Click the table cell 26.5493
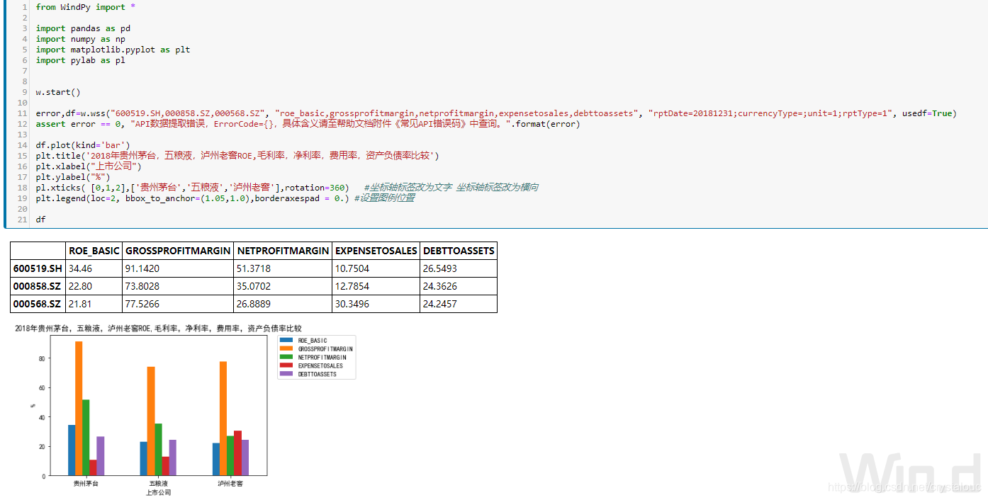988x500 pixels. [x=459, y=268]
